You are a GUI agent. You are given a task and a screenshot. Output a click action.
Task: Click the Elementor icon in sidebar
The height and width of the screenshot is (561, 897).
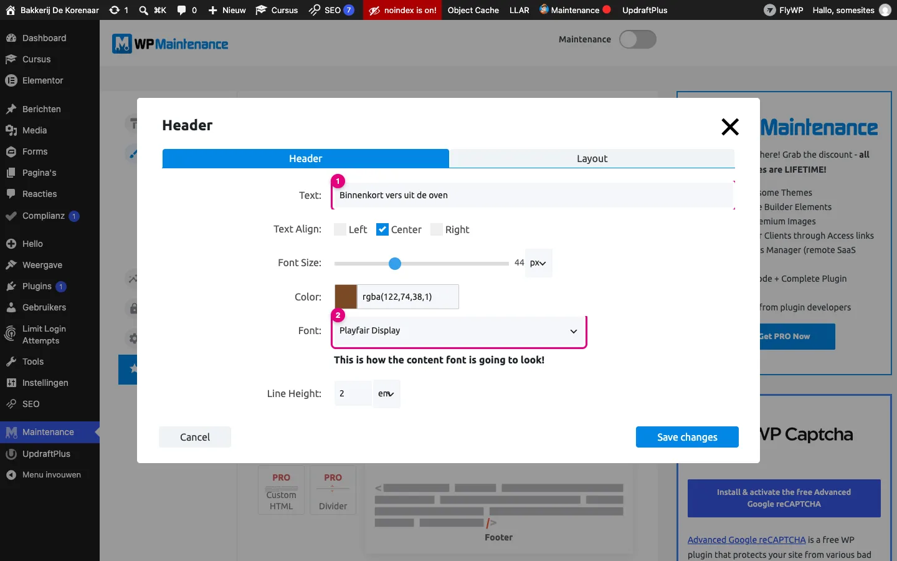tap(11, 80)
